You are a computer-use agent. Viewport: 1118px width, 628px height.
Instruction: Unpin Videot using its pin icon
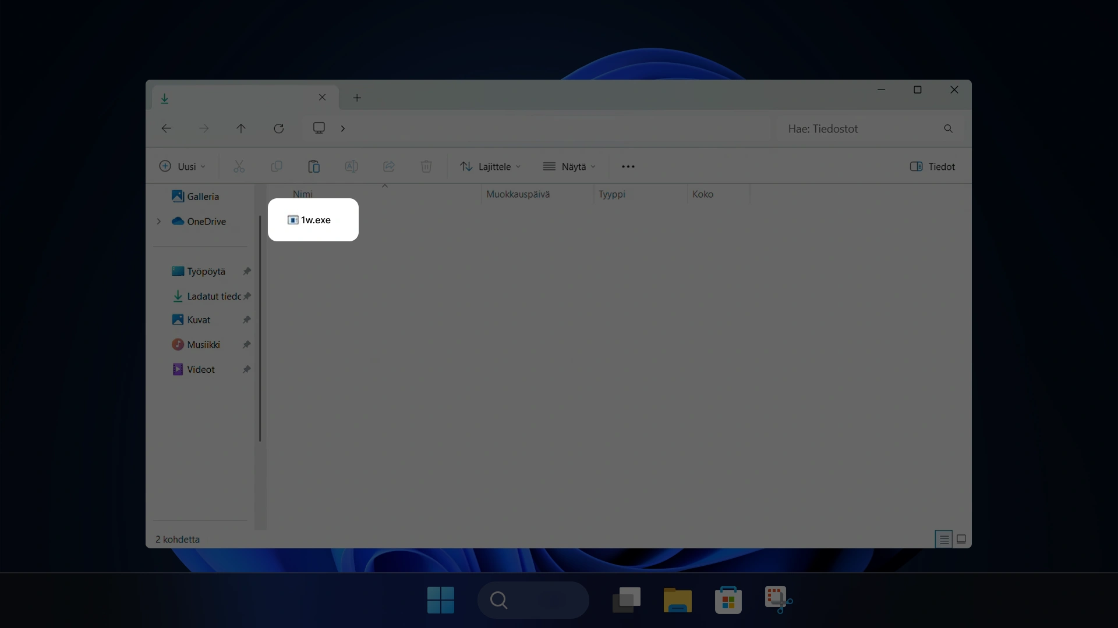[247, 370]
